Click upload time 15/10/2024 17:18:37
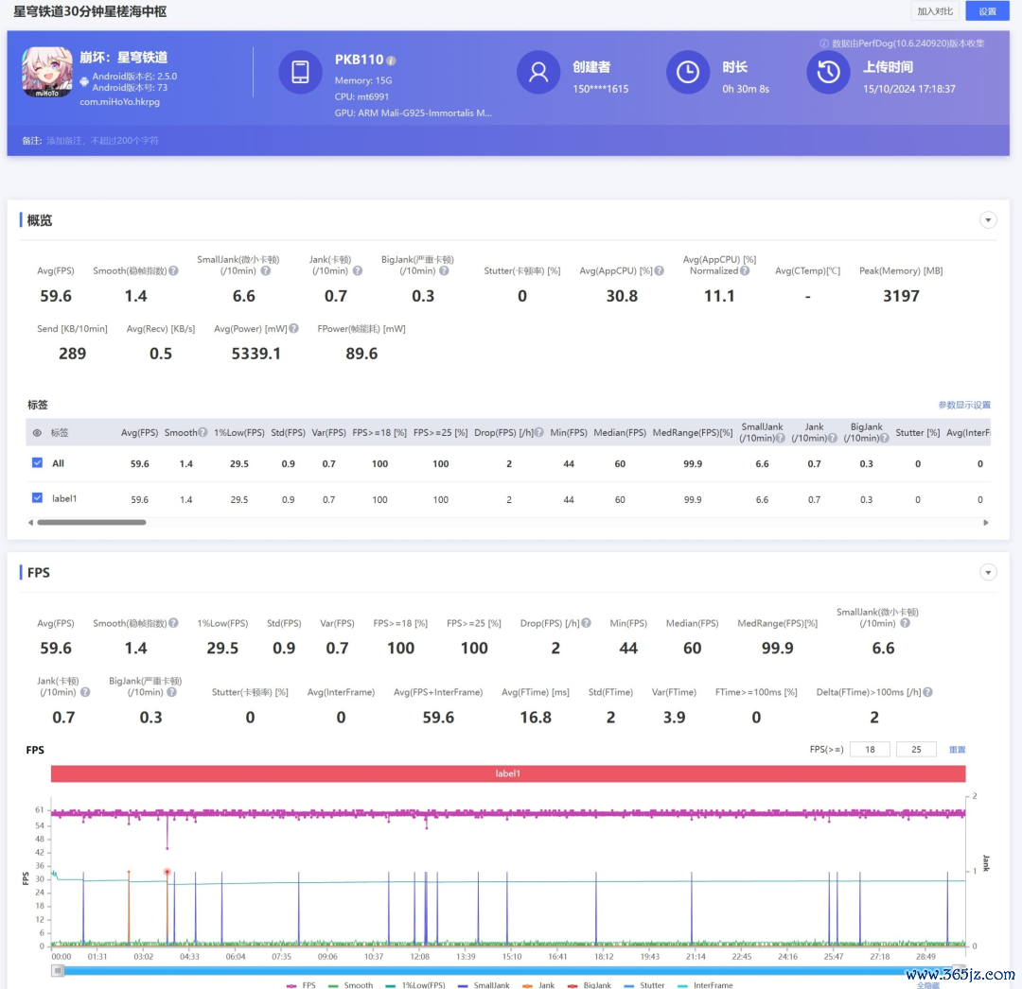This screenshot has height=989, width=1022. (x=909, y=89)
